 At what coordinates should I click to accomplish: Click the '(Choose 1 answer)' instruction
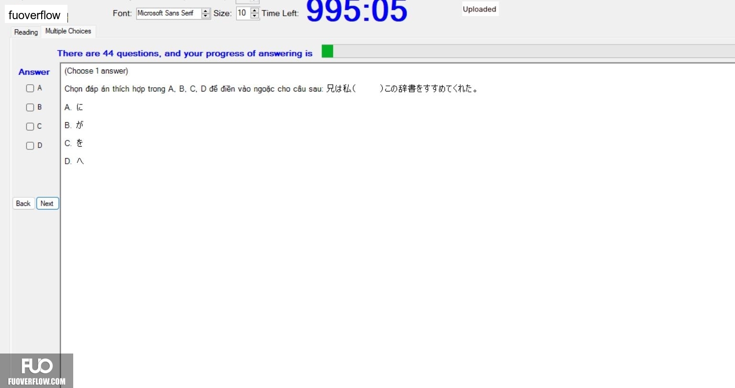(x=96, y=71)
